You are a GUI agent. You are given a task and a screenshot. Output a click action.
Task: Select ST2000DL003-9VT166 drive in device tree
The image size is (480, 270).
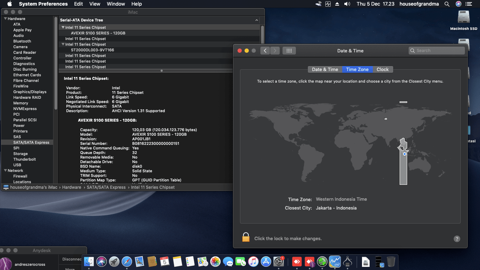point(92,50)
